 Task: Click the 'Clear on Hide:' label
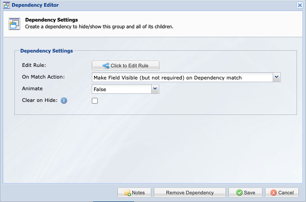[40, 100]
